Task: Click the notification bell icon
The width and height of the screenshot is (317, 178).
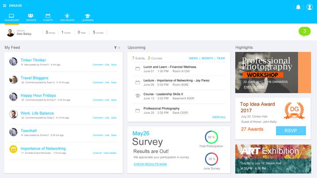Action: click(x=298, y=7)
